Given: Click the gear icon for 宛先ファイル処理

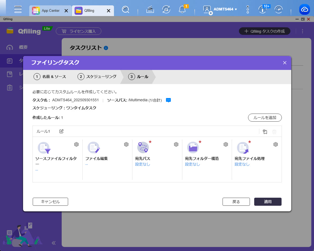Looking at the screenshot, I should [275, 144].
